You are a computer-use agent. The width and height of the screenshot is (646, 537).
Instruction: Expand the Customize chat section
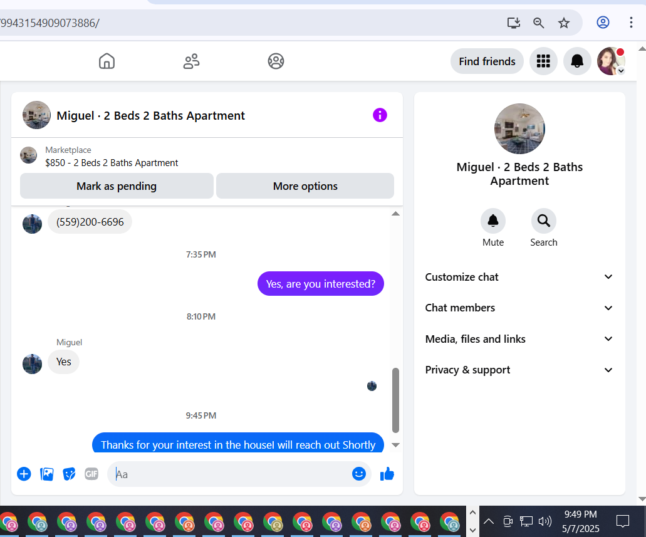click(x=519, y=277)
